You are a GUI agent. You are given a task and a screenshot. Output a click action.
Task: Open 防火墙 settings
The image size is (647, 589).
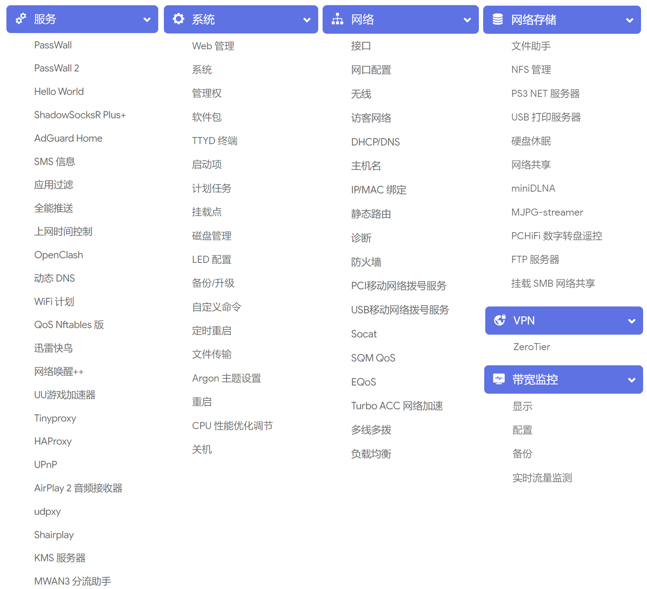tap(366, 262)
